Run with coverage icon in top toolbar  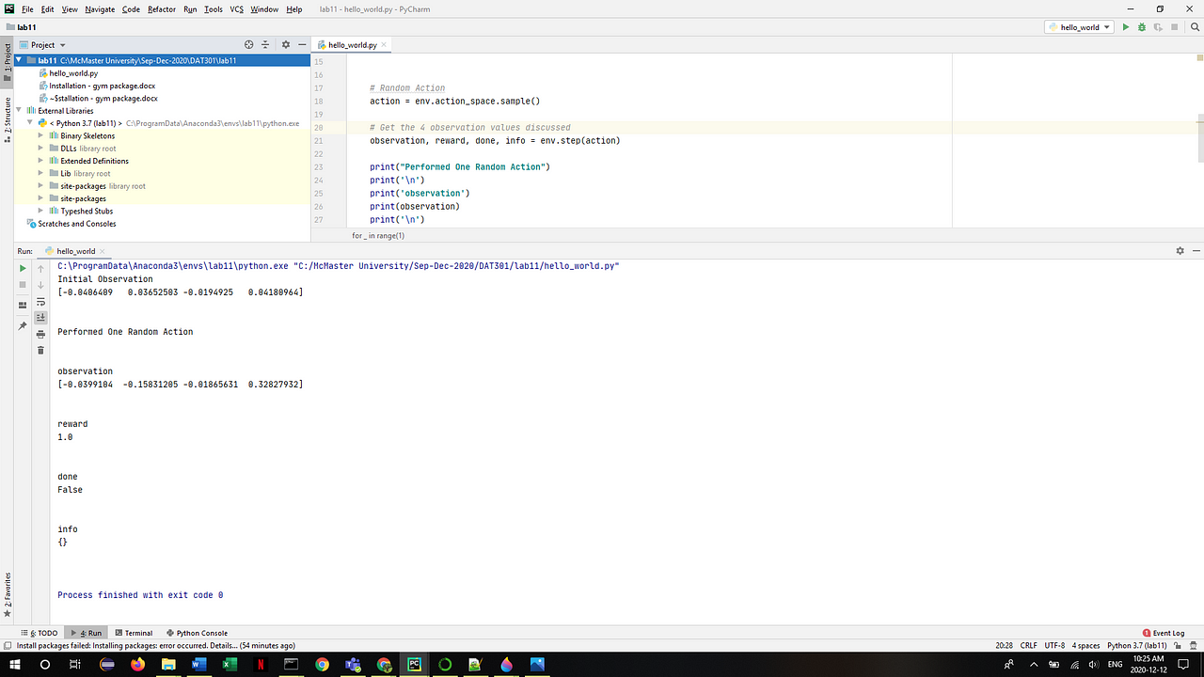point(1159,27)
